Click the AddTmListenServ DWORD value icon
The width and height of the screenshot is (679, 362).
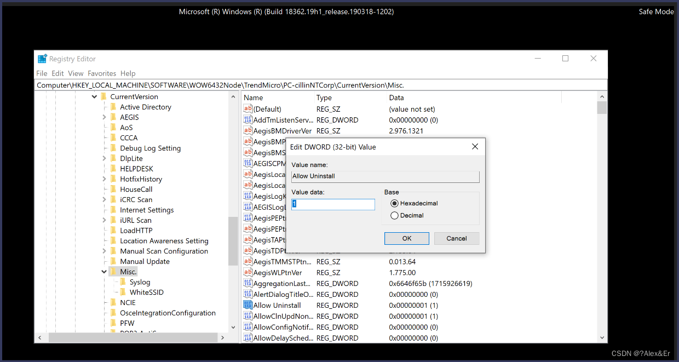[248, 120]
